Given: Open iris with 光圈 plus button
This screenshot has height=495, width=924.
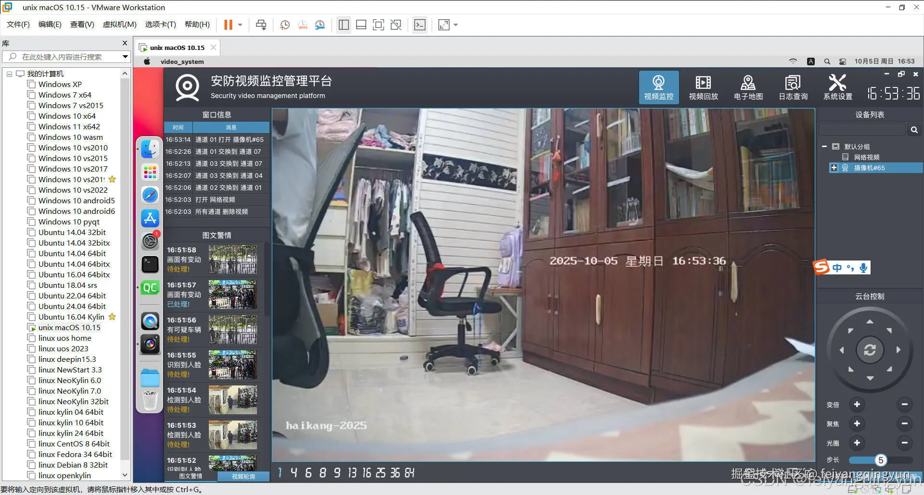Looking at the screenshot, I should coord(857,443).
